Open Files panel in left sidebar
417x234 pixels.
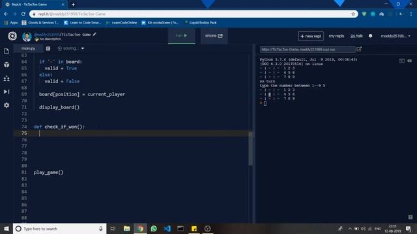(7, 51)
